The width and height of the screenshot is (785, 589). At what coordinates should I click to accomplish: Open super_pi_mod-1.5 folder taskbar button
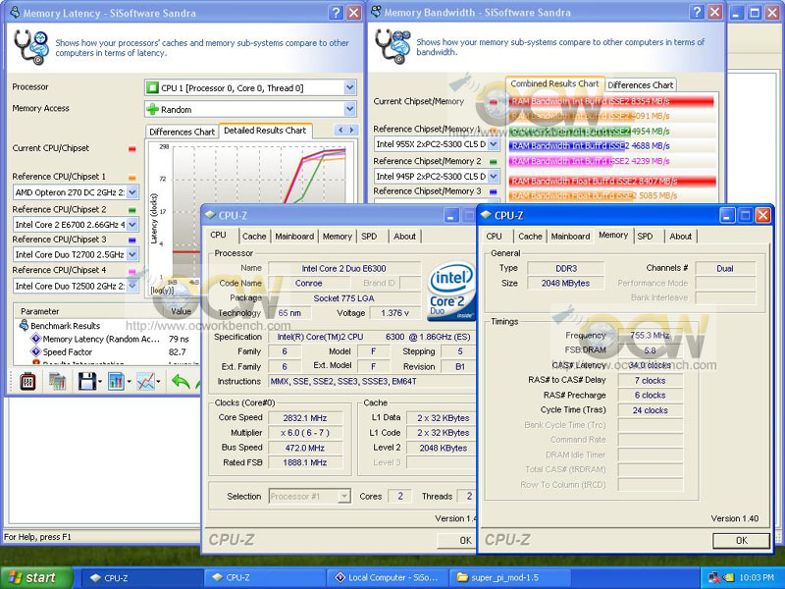pos(509,578)
